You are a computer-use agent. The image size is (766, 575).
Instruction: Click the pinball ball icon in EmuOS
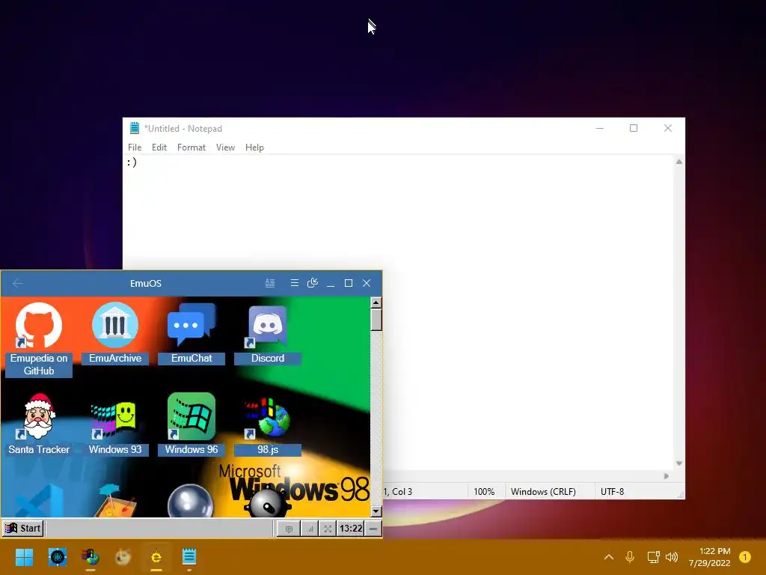coord(190,501)
